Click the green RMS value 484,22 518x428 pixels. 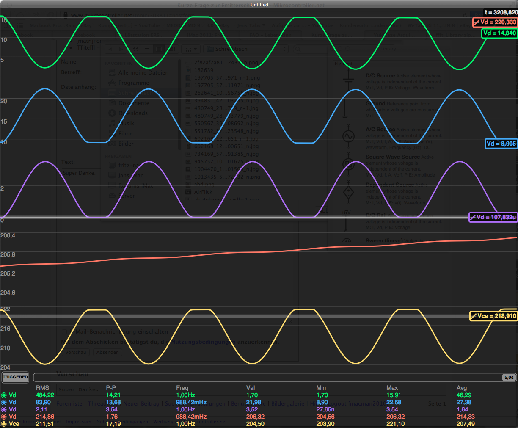[x=45, y=395]
